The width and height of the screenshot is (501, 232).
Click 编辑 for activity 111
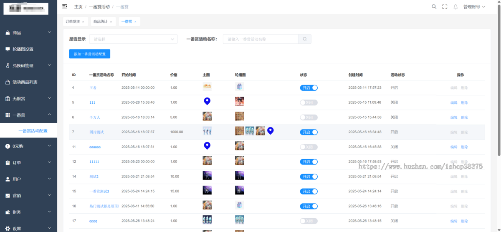(454, 102)
